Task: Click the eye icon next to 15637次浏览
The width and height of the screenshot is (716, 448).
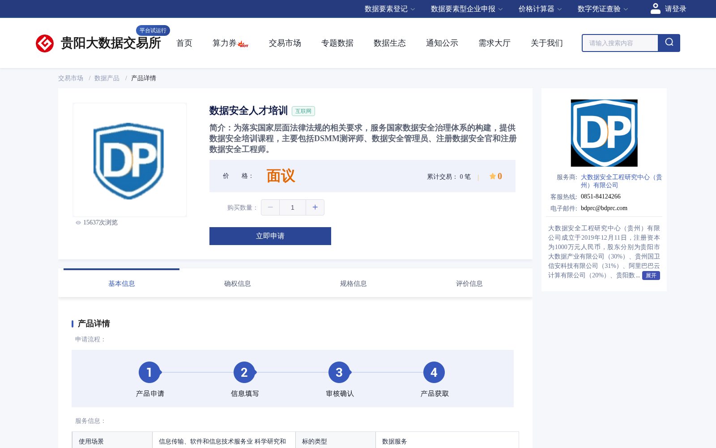Action: (x=78, y=223)
